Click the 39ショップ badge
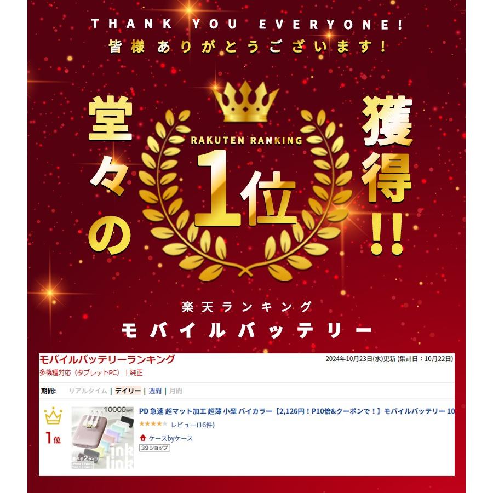Viewport: 493px width, 493px height. coord(154,448)
